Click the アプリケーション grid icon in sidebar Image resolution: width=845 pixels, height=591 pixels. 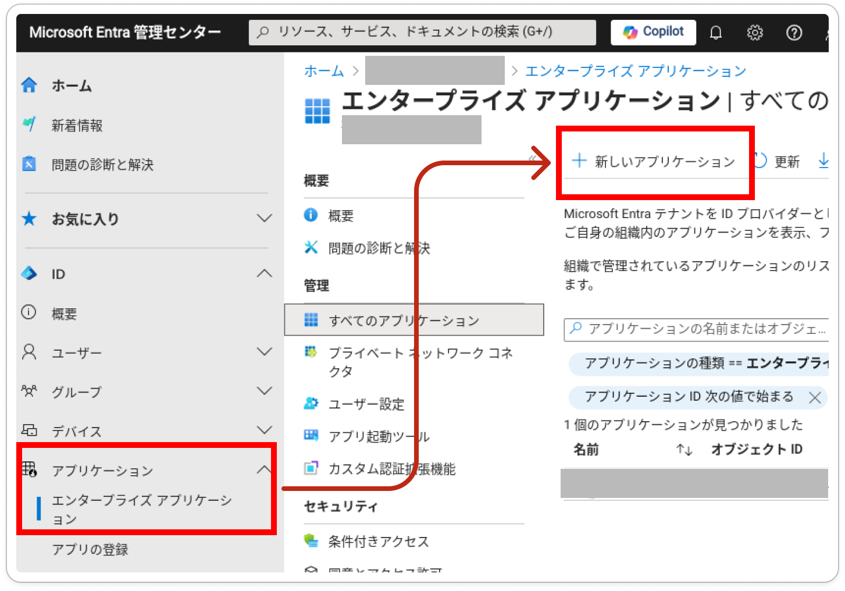29,469
